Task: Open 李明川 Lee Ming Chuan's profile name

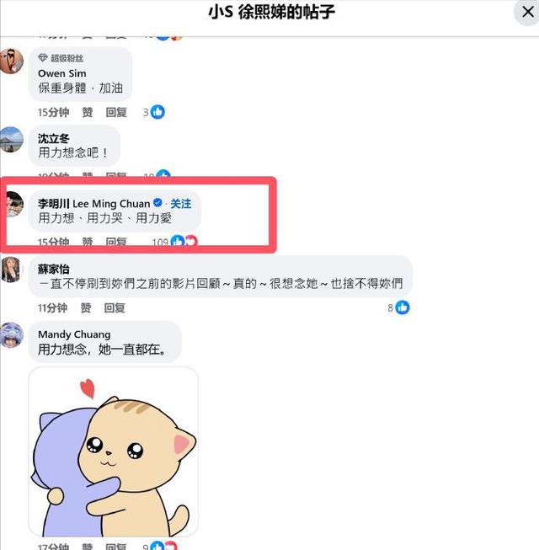Action: coord(94,204)
